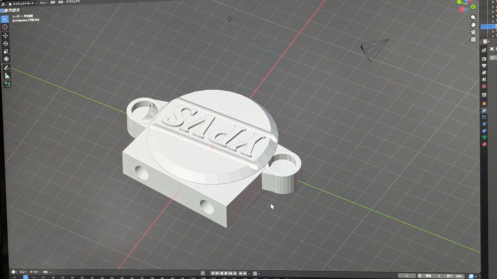Select the light object above the model
The width and height of the screenshot is (497, 279).
click(229, 18)
